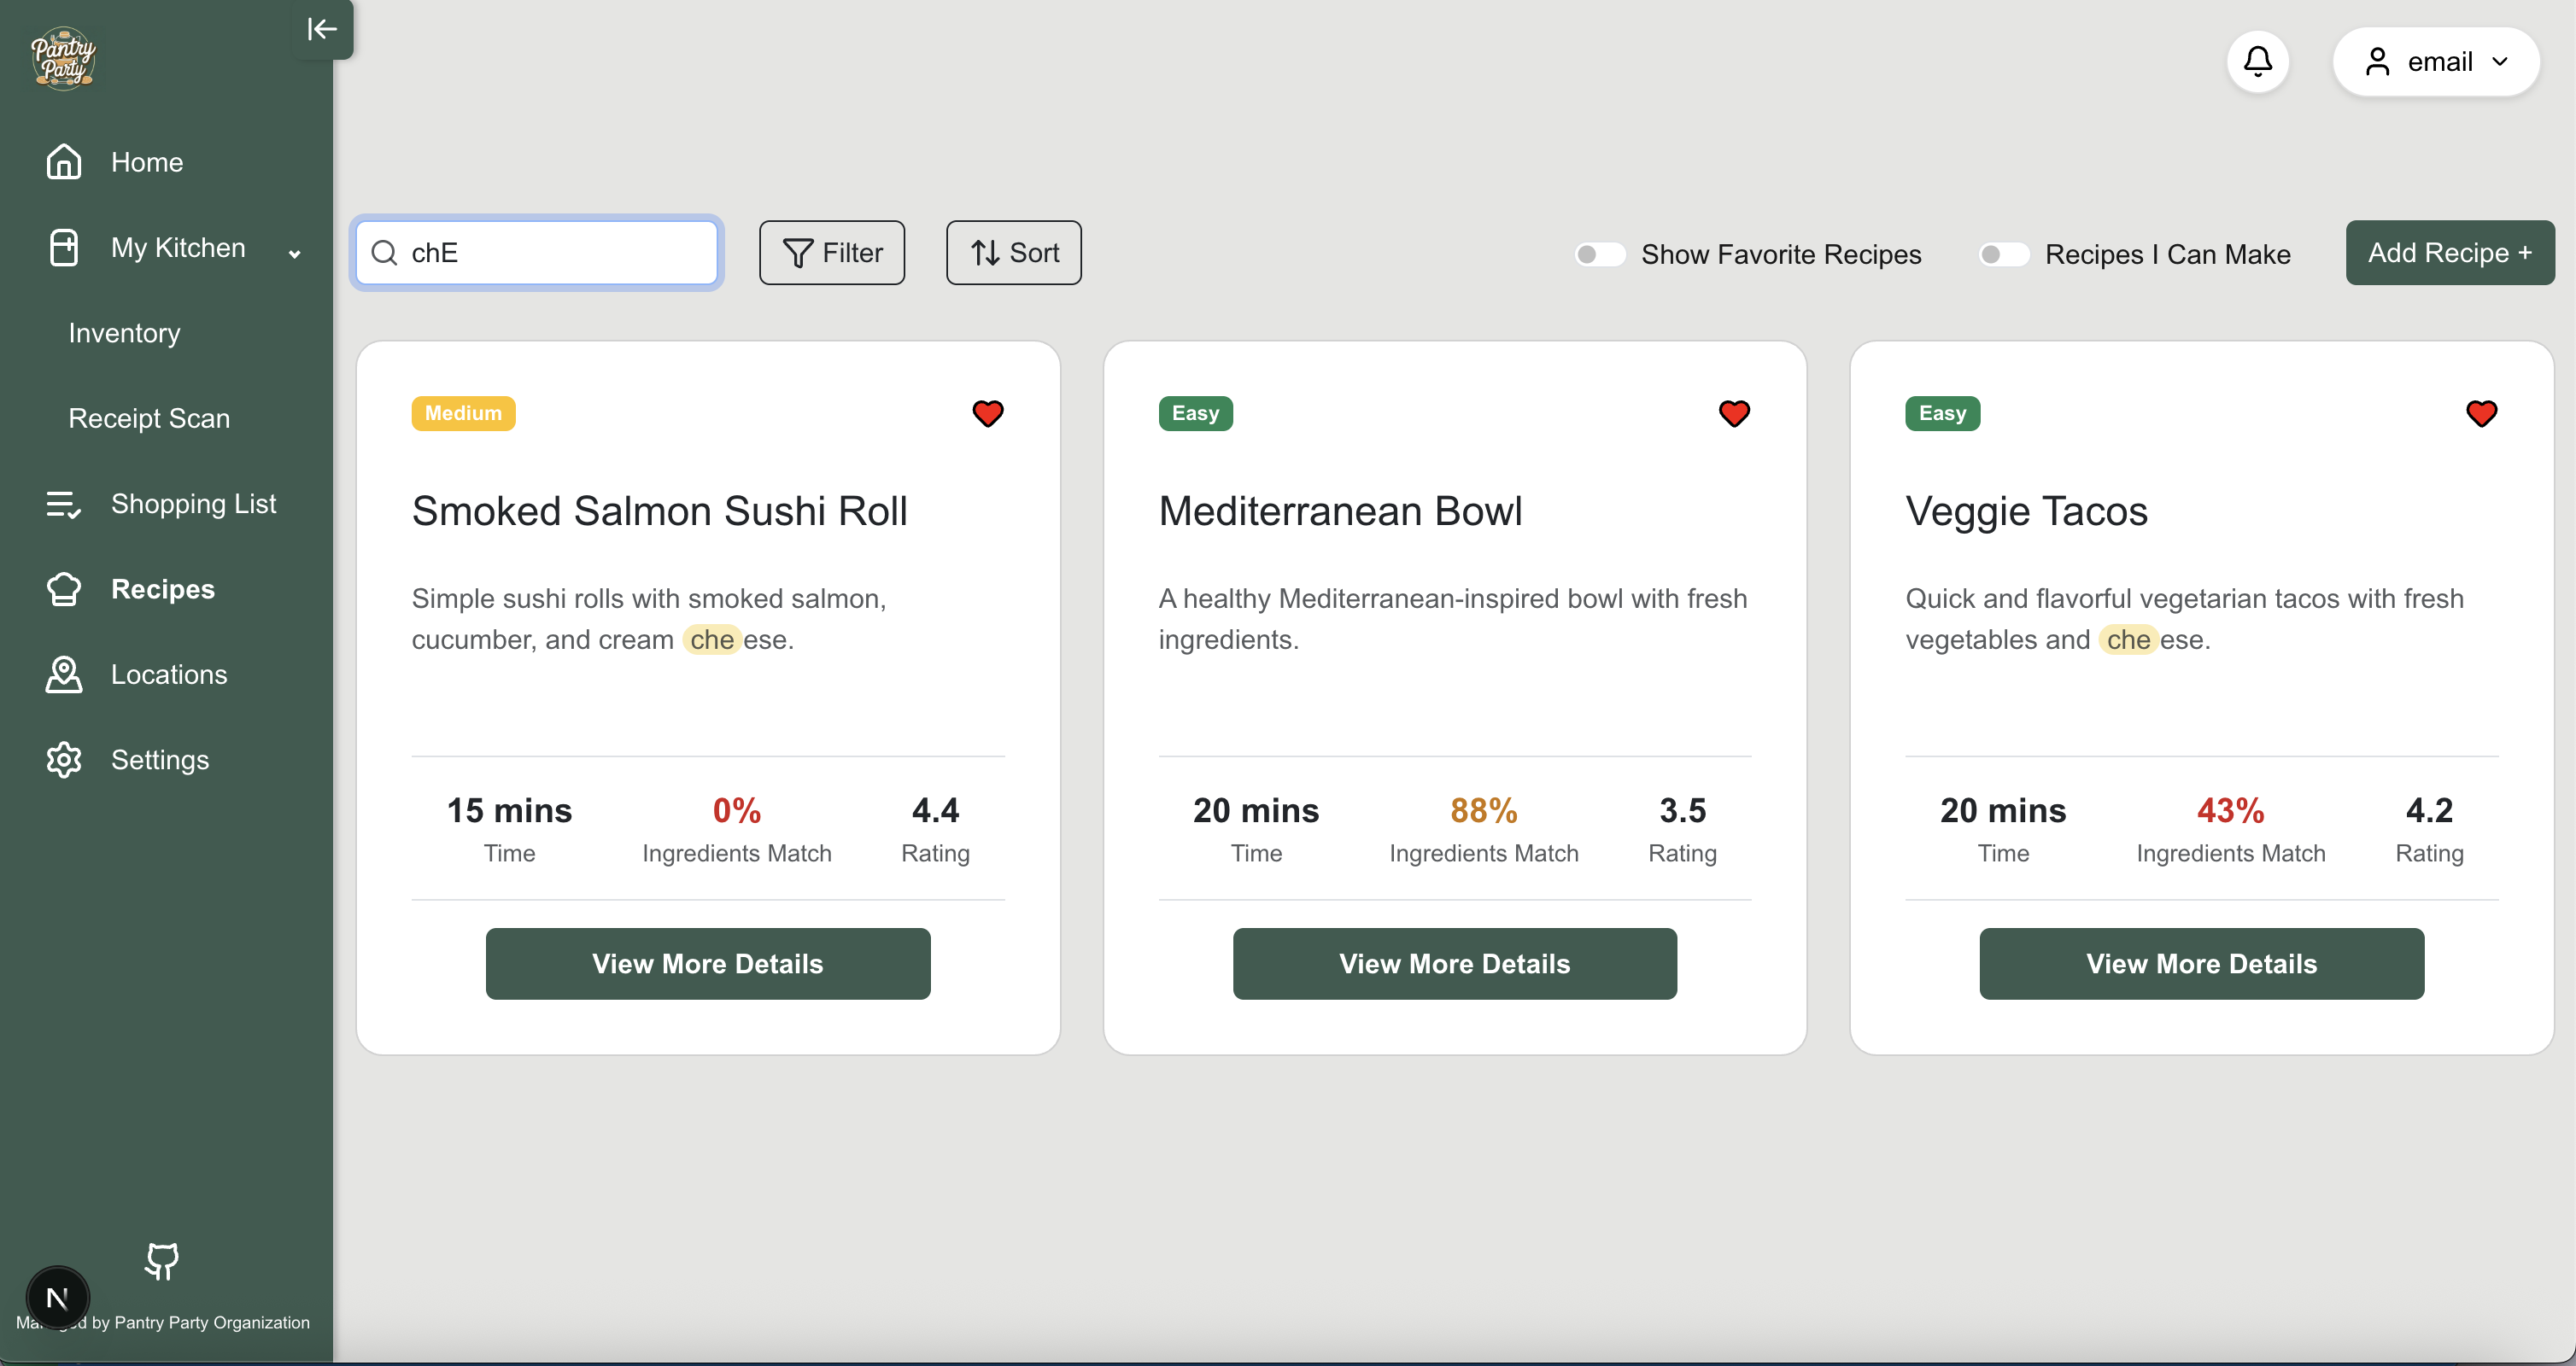2576x1366 pixels.
Task: Click the Veggie Tacos title
Action: tap(2026, 511)
